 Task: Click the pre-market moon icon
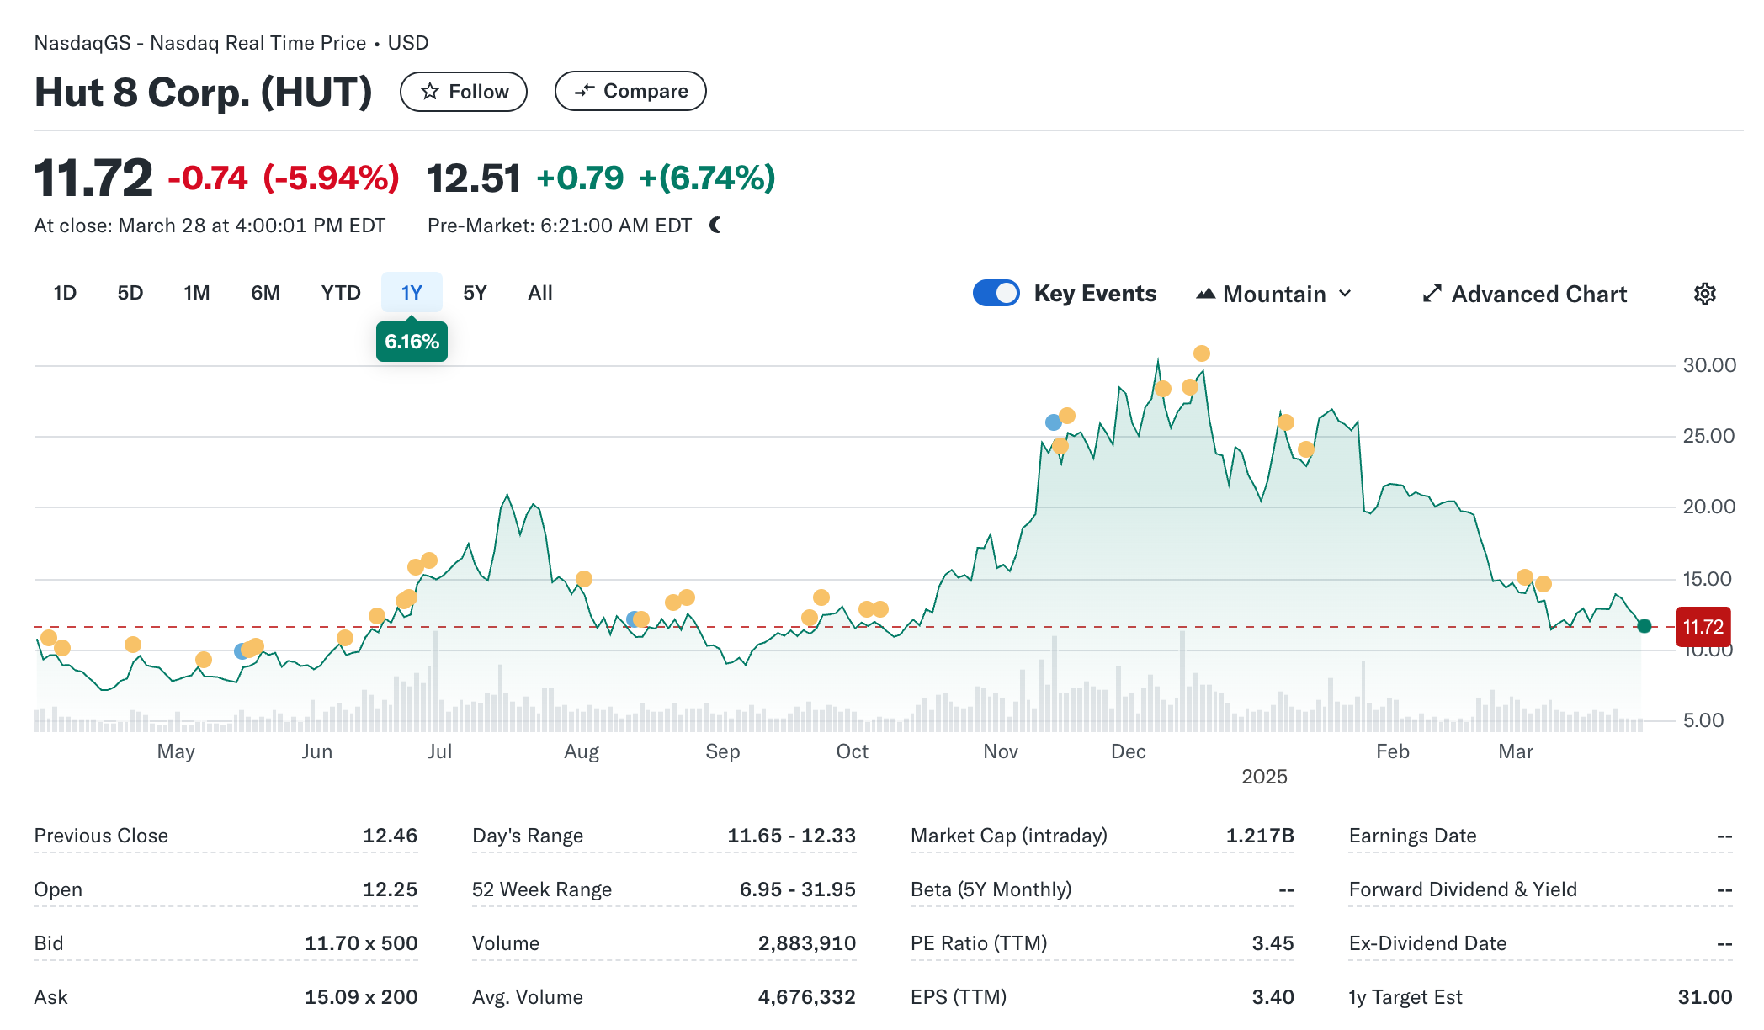coord(715,225)
